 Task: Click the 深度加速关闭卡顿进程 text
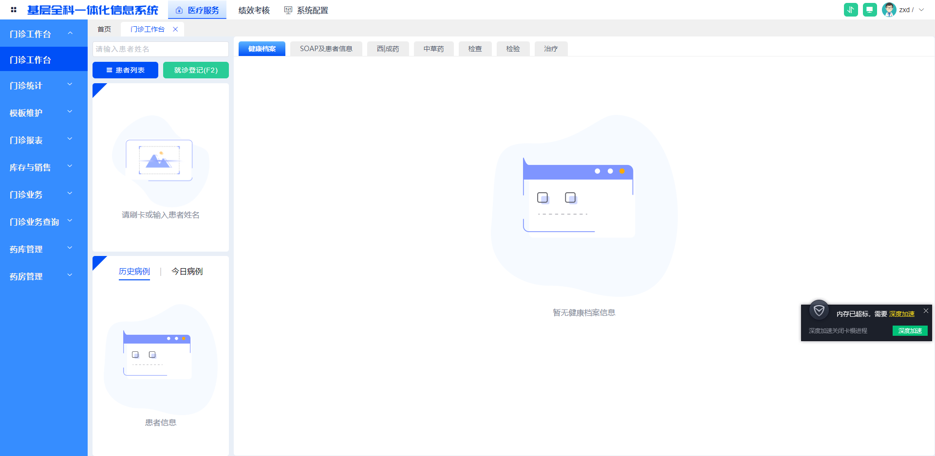click(838, 331)
